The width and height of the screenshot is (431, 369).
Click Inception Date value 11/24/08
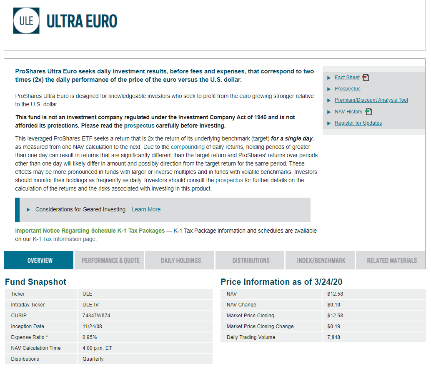click(x=92, y=326)
